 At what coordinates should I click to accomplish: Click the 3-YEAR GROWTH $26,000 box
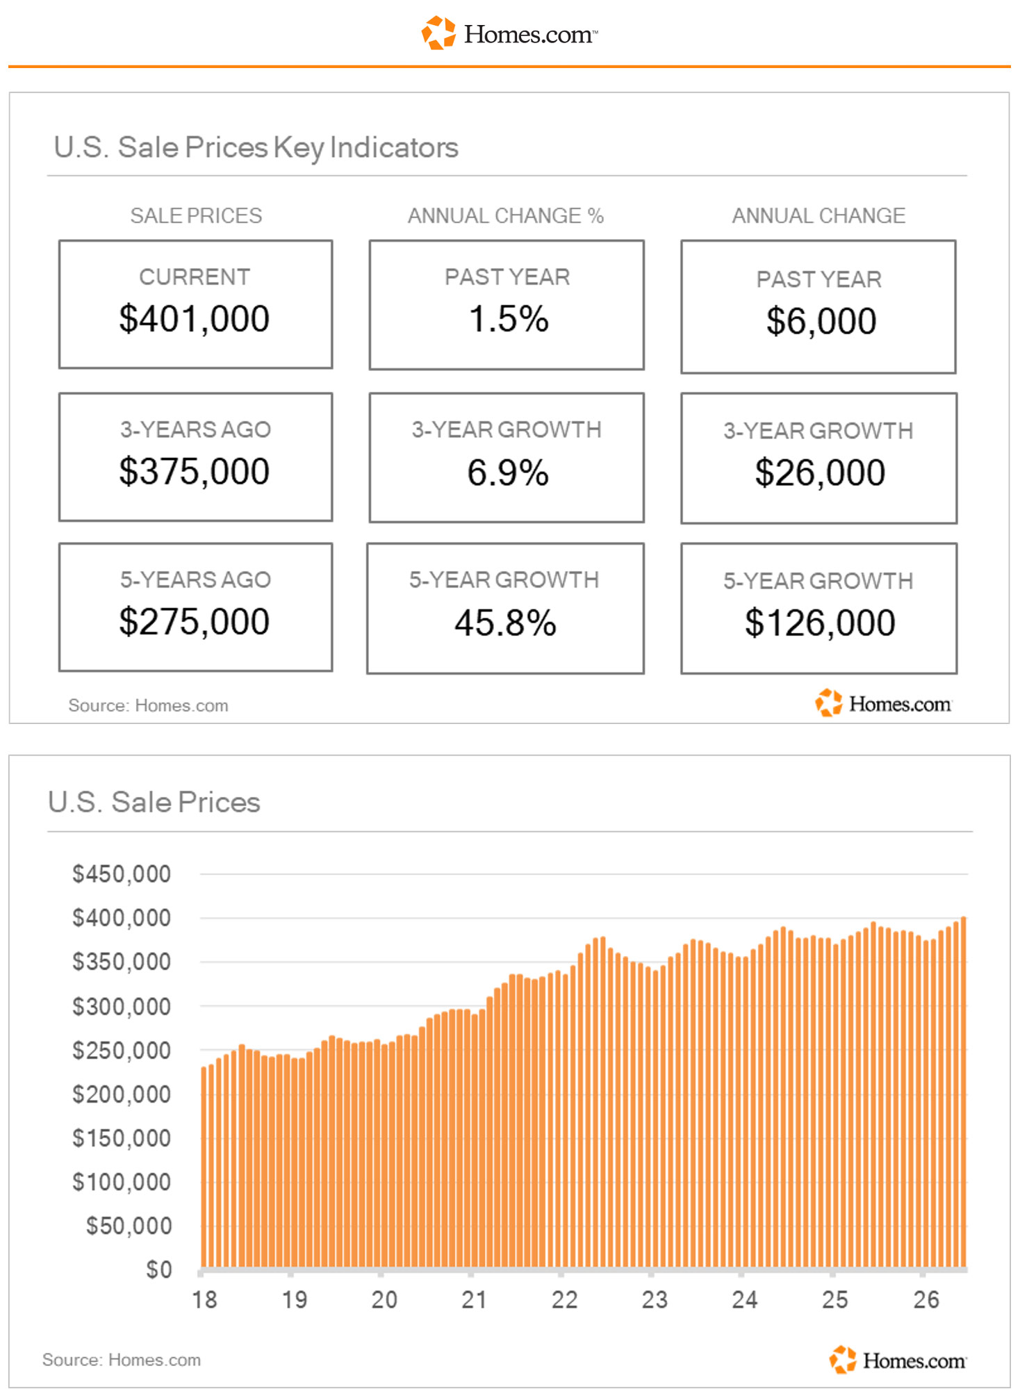[x=819, y=458]
